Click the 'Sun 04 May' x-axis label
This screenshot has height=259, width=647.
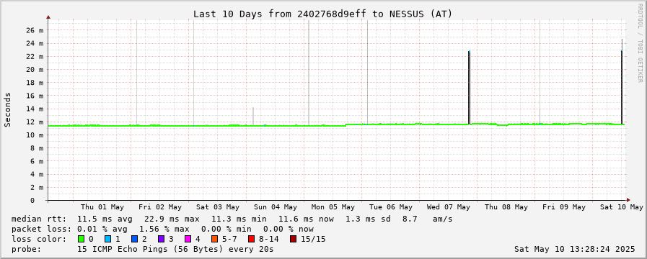pos(276,207)
